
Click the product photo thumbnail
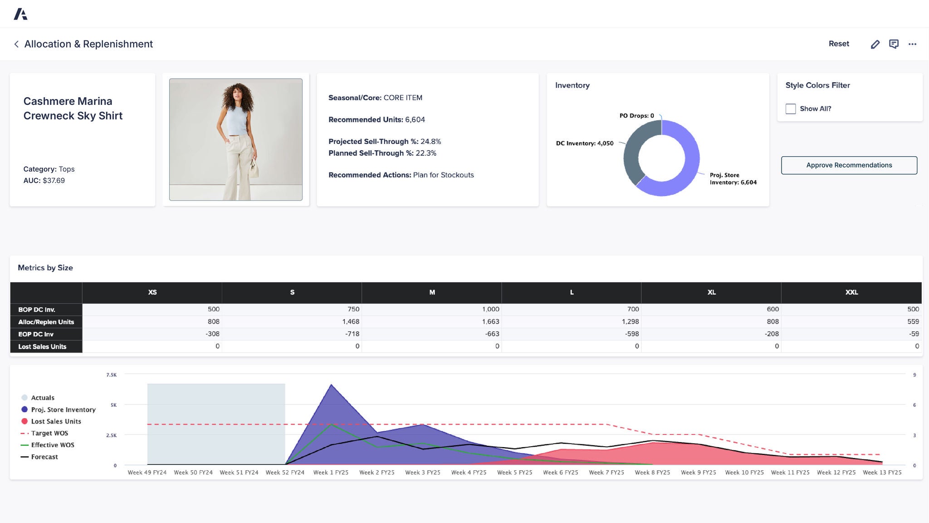click(235, 139)
